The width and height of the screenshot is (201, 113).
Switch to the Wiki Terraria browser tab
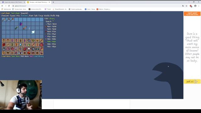pyautogui.click(x=13, y=2)
